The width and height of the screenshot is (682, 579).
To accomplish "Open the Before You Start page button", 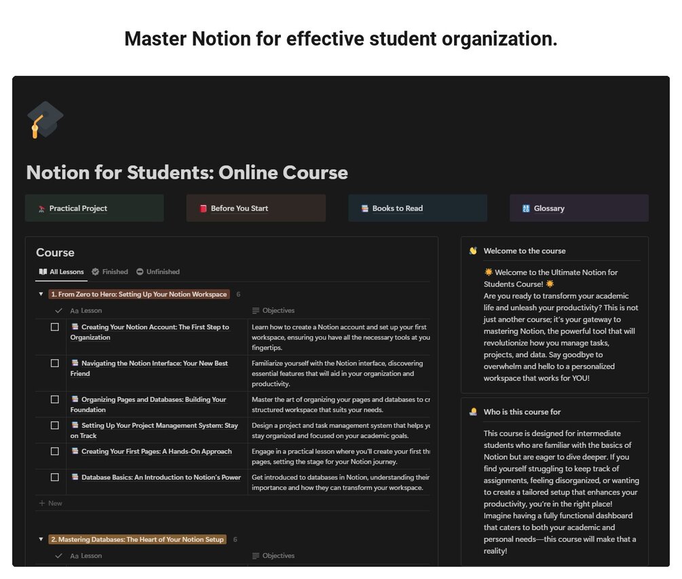I will coord(256,208).
